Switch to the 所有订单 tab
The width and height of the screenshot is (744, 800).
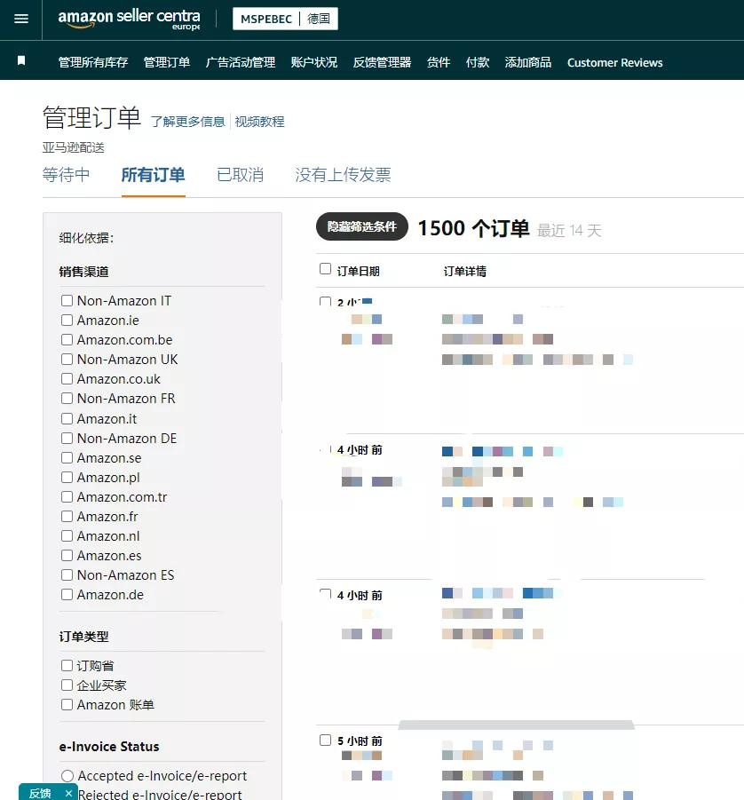point(153,175)
